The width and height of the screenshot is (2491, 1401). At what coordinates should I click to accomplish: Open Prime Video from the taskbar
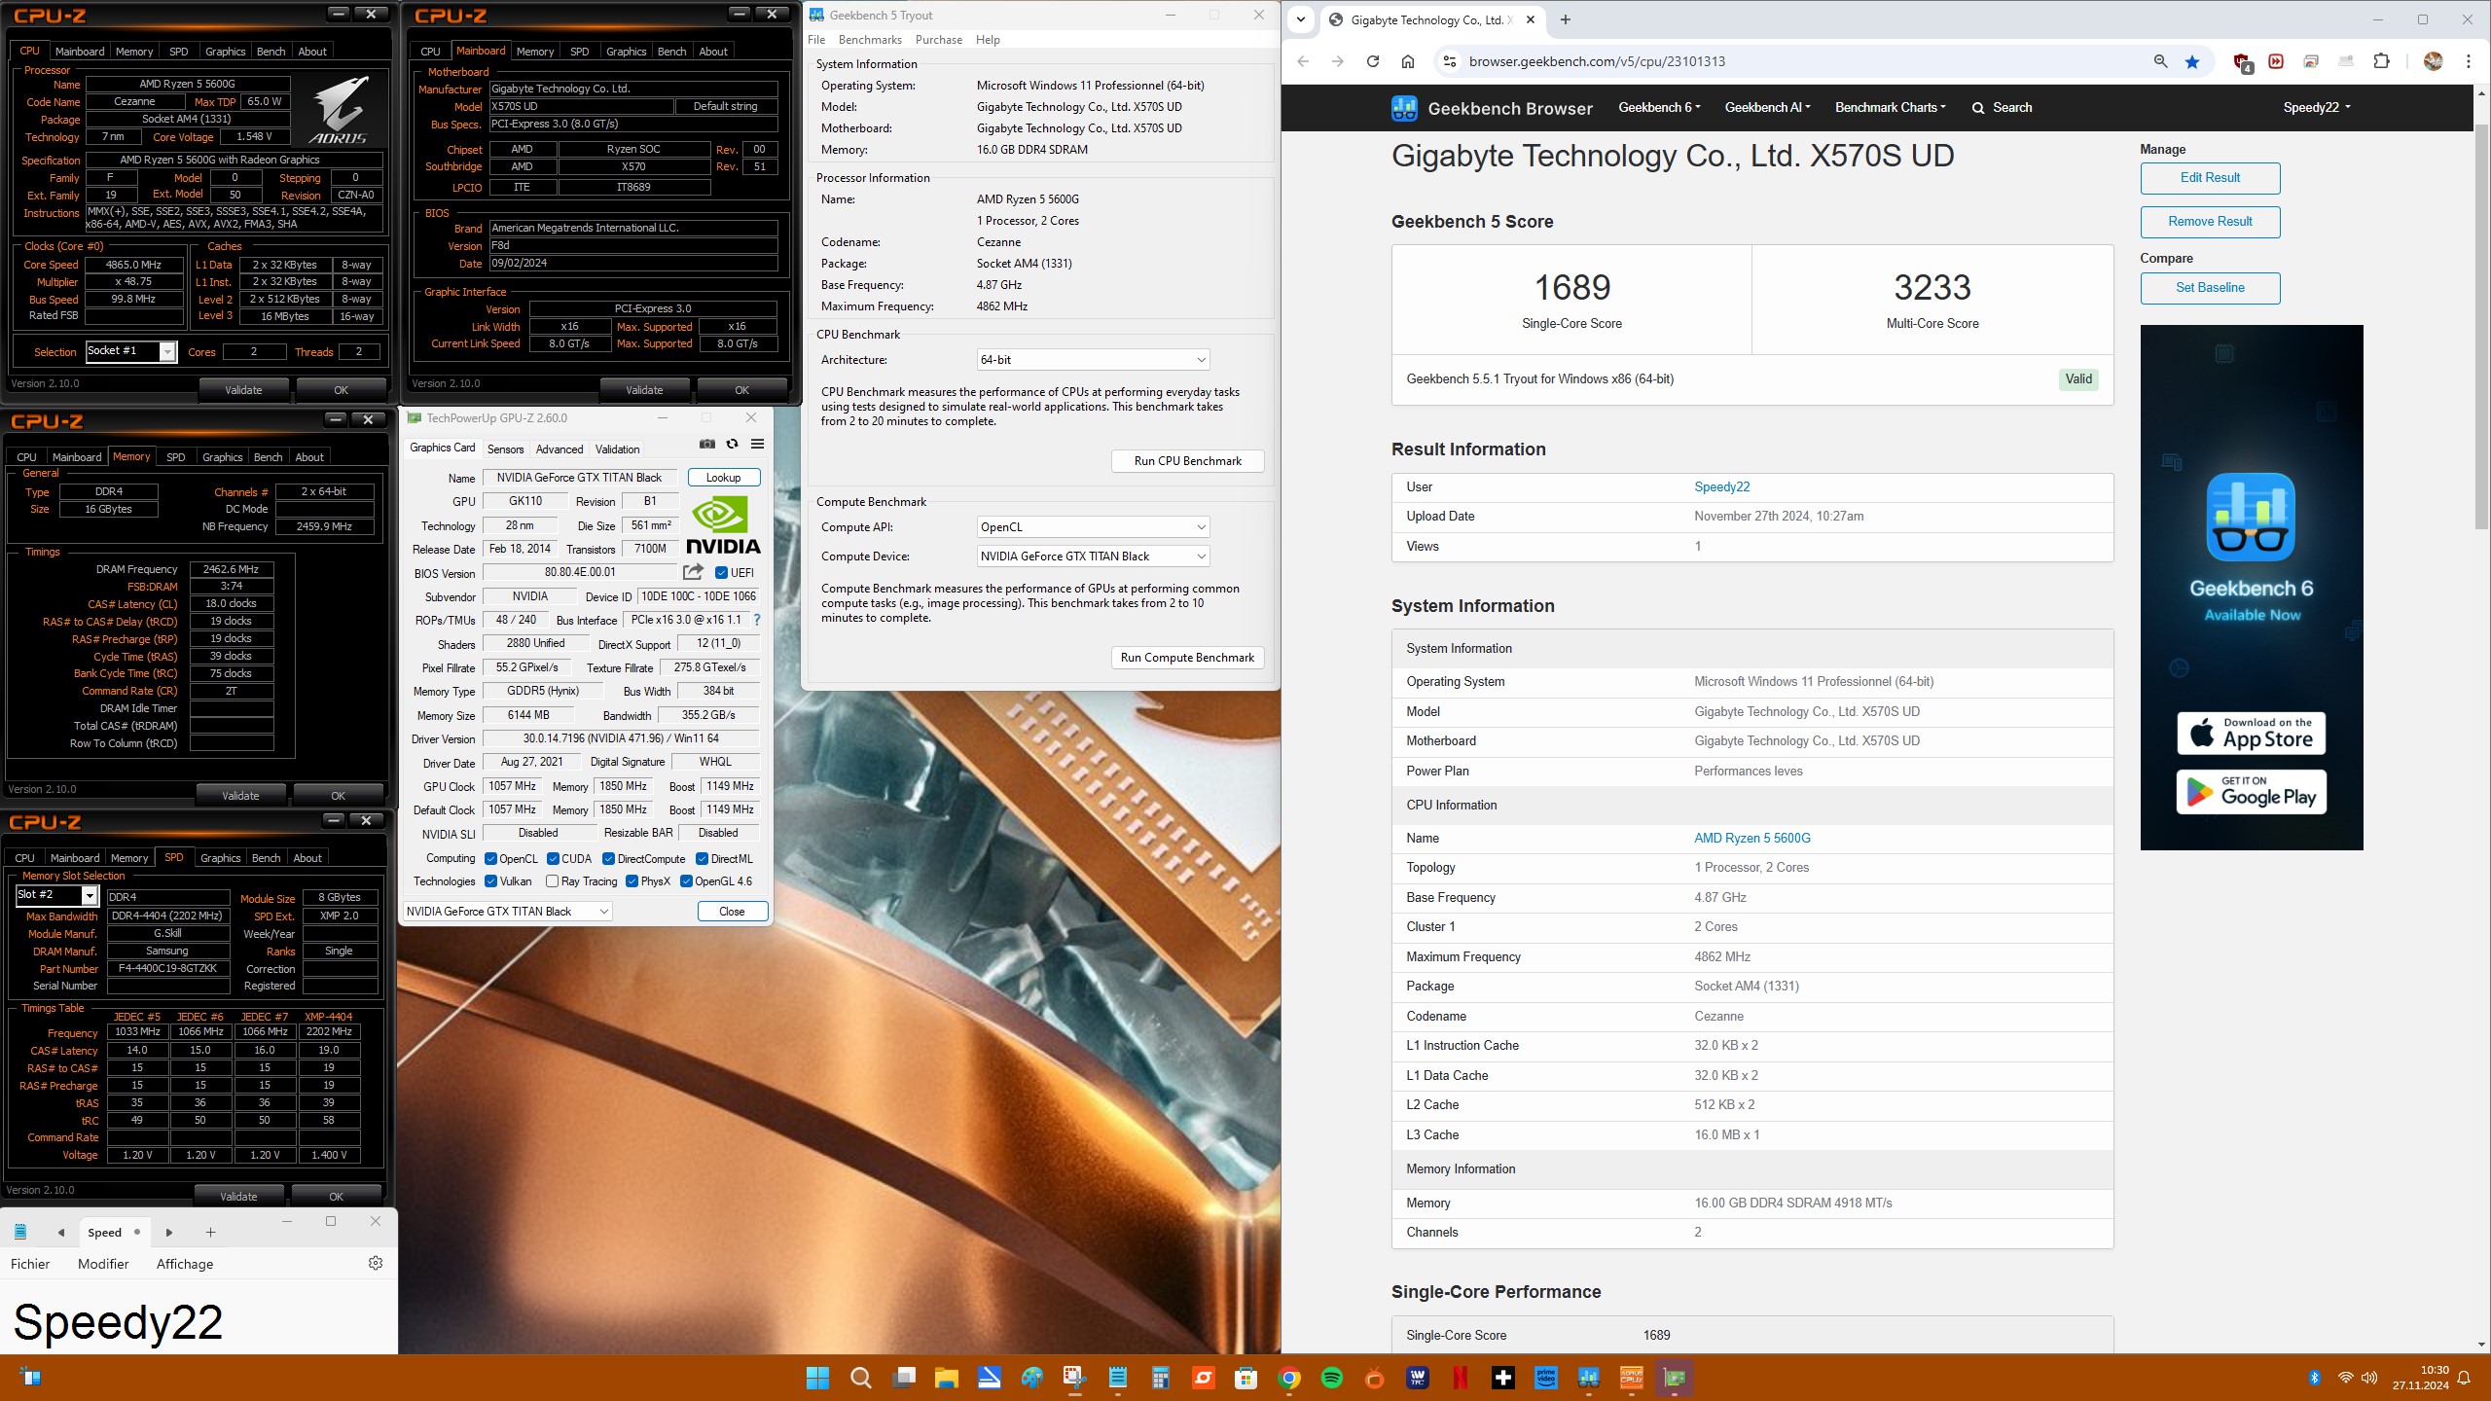point(1545,1378)
